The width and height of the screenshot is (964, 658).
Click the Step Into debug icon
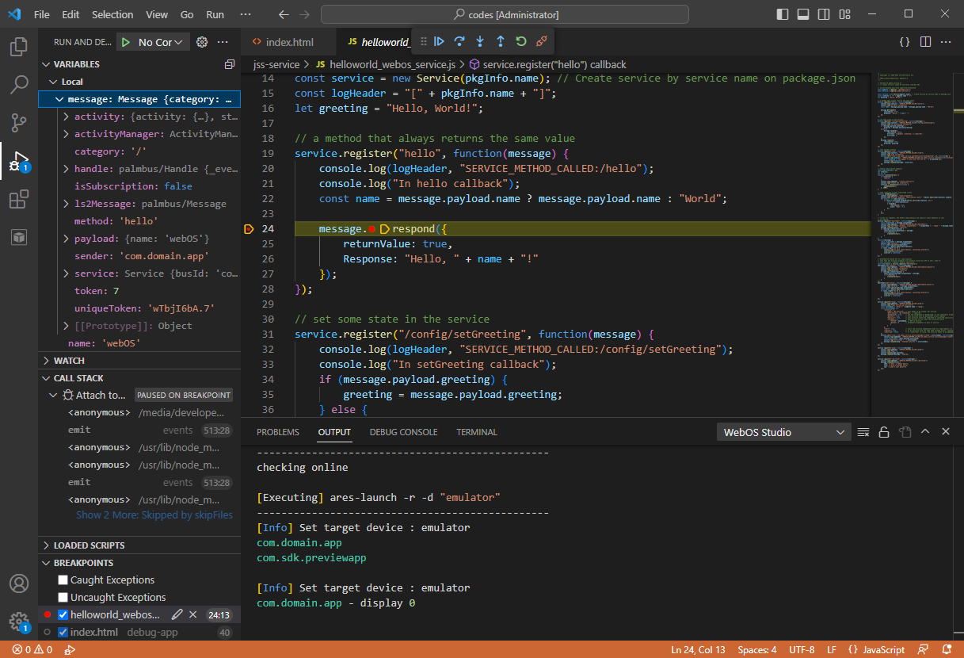(x=480, y=41)
